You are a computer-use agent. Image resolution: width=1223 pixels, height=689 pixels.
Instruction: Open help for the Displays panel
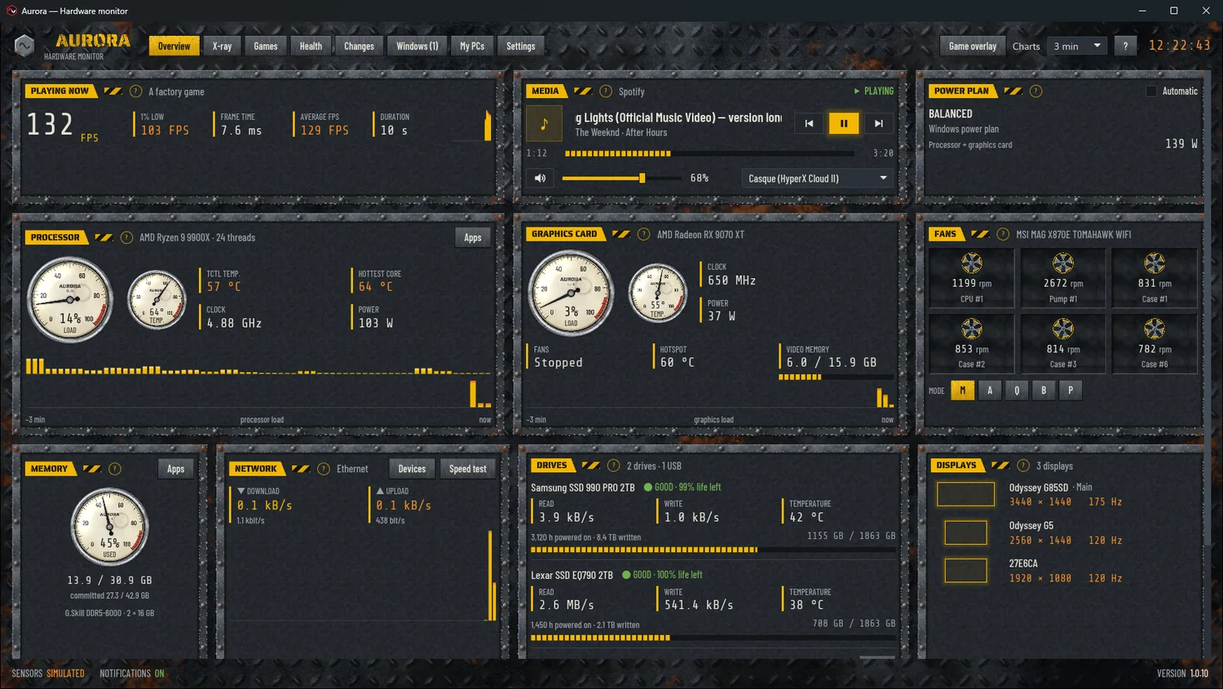tap(1023, 466)
